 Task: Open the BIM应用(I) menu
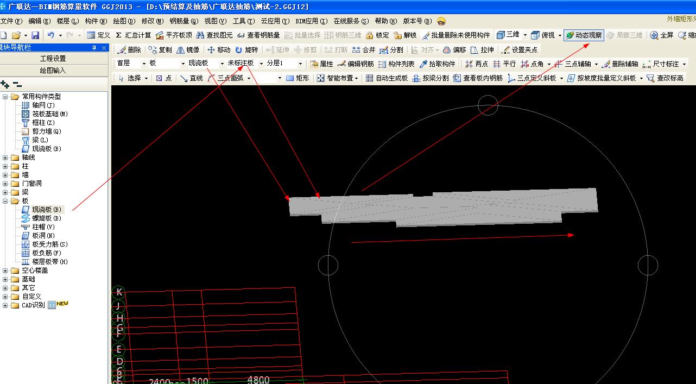[x=312, y=21]
